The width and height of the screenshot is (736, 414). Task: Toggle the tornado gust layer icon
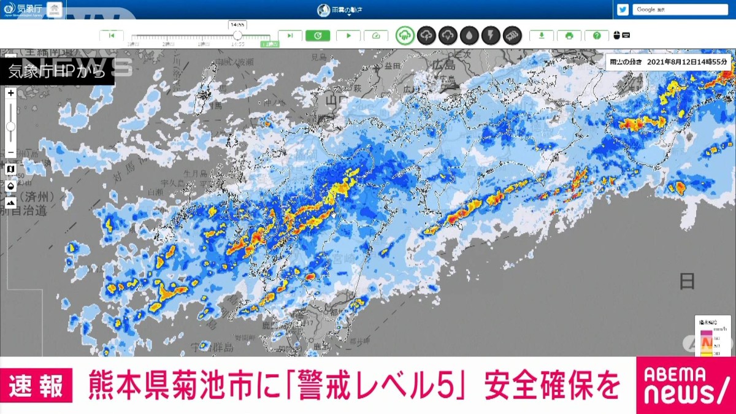[x=512, y=35]
